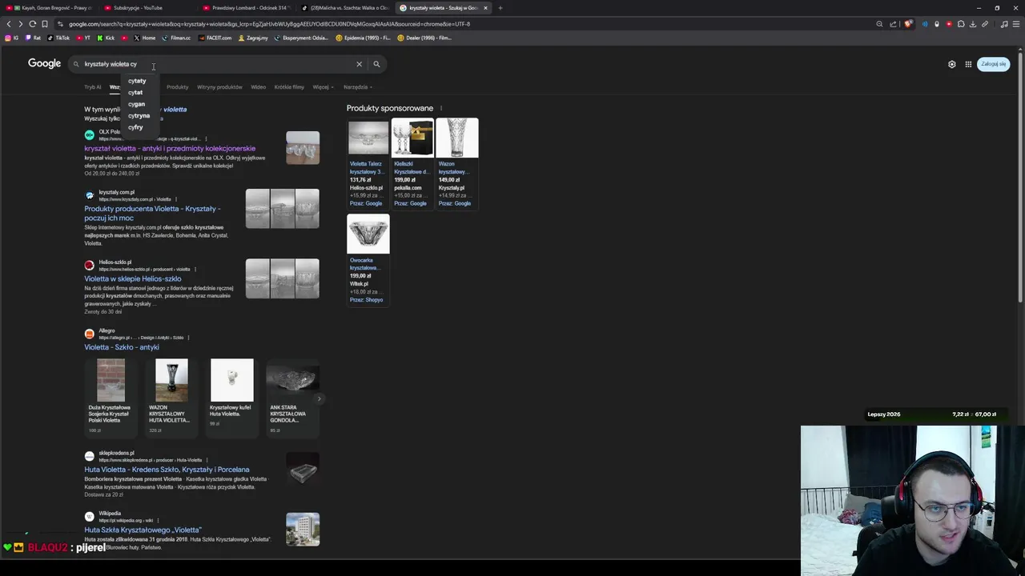Click the Google search magnifier button
This screenshot has height=576, width=1025.
tap(376, 64)
